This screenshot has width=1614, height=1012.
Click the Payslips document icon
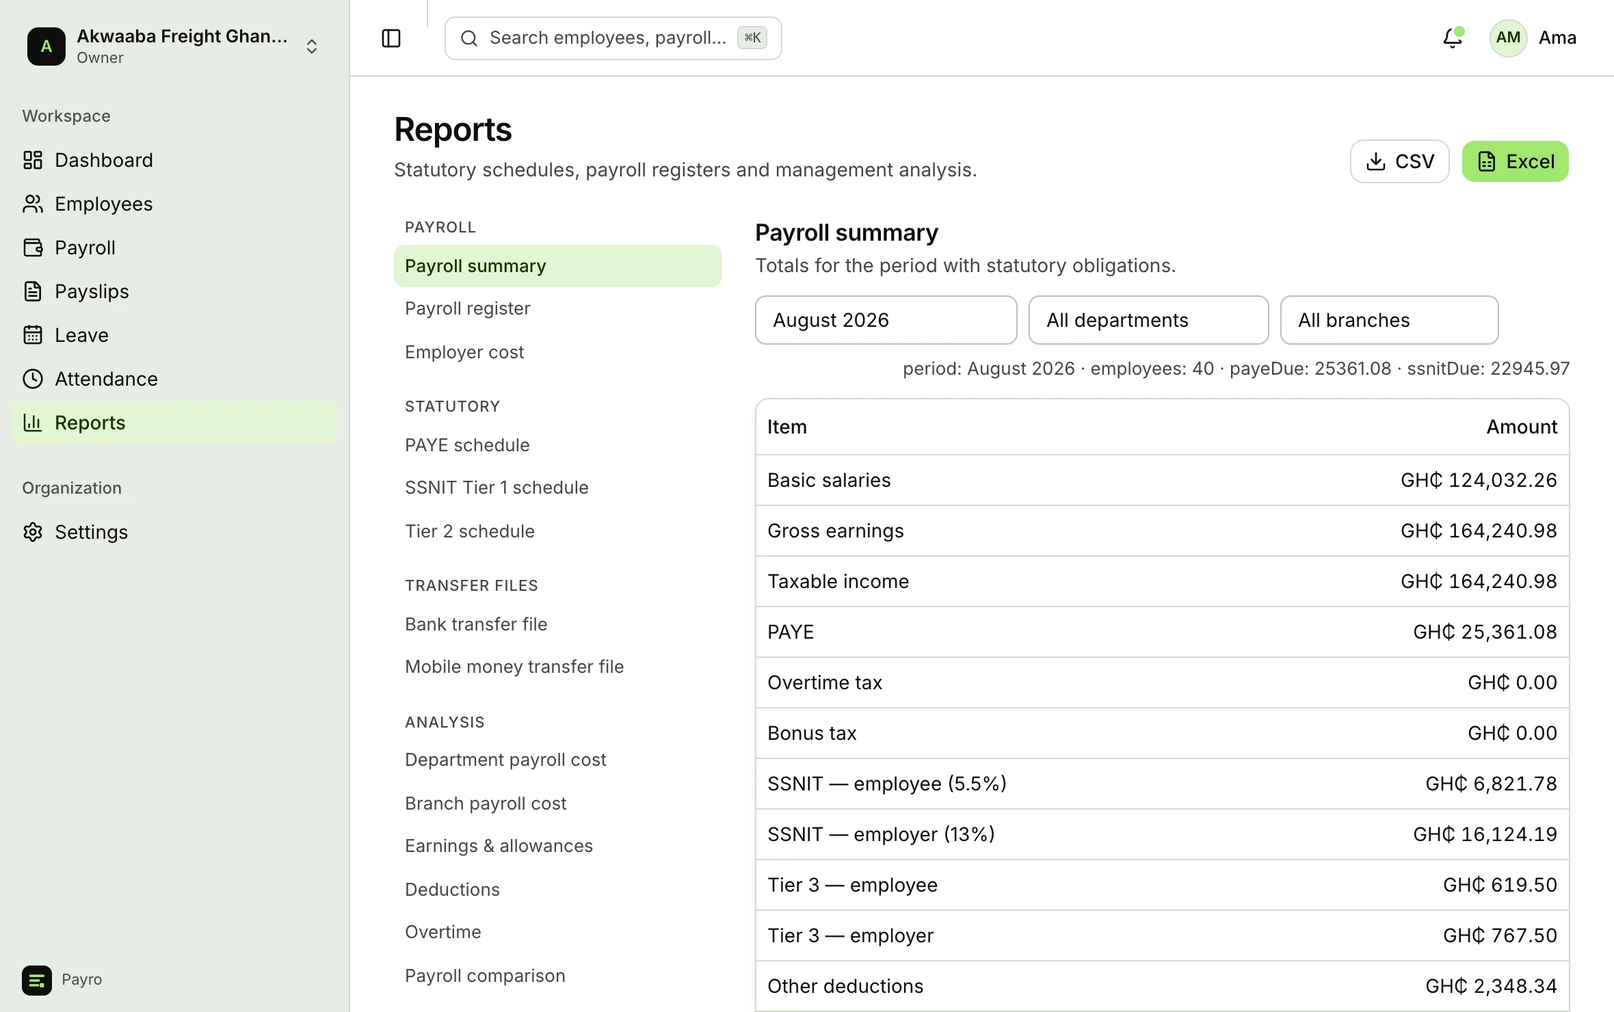tap(33, 291)
